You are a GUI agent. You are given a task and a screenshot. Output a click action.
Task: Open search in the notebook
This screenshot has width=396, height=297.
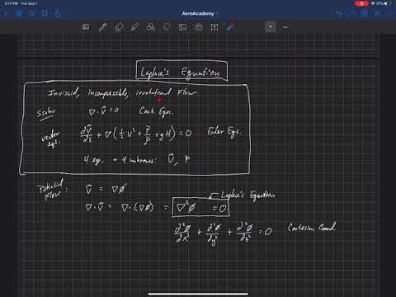pos(31,13)
